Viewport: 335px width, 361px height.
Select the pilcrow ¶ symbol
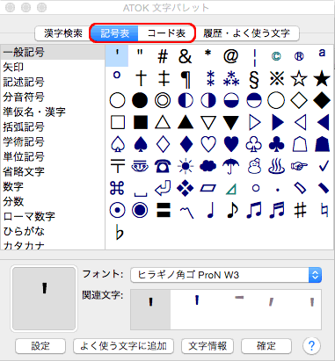pyautogui.click(x=186, y=79)
